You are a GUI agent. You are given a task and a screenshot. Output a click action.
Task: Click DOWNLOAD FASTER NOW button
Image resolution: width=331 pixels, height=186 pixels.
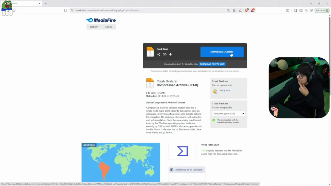tap(212, 64)
